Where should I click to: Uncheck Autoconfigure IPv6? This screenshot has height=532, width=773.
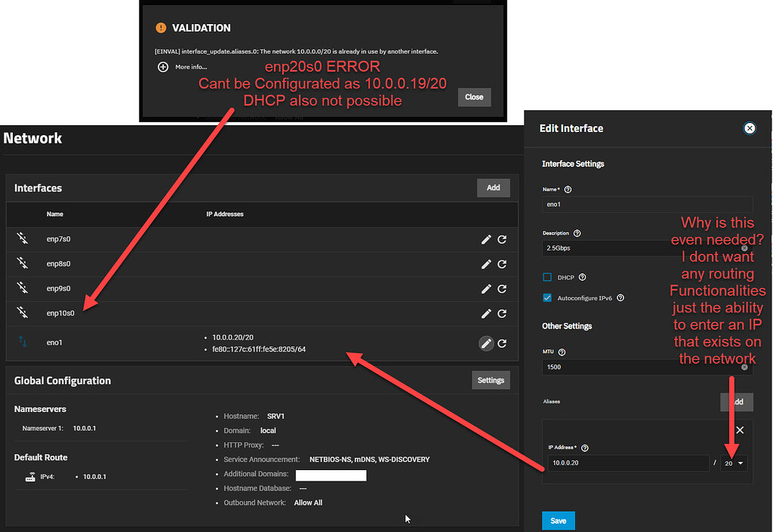547,298
